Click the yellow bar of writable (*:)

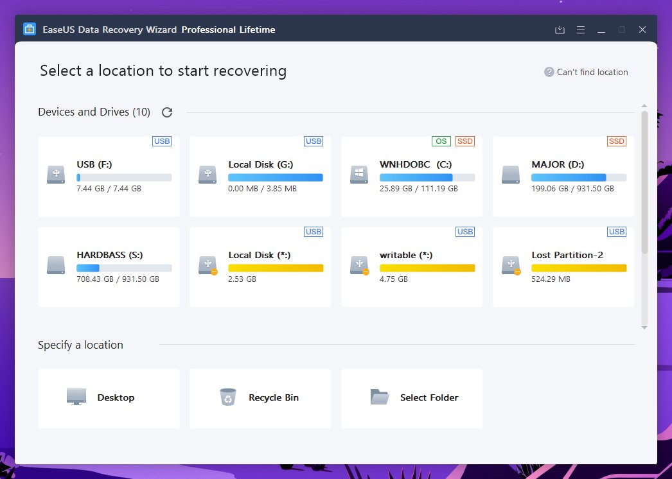(x=427, y=268)
